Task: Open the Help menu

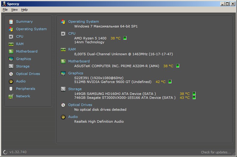Action: (24, 10)
